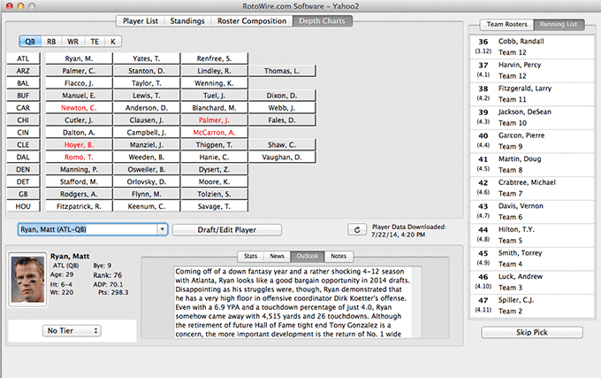Select pick 36 Cobb, Randall
This screenshot has height=378, width=601.
(532, 47)
